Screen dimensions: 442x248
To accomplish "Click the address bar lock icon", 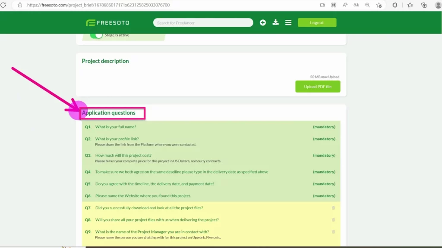I will pos(20,5).
